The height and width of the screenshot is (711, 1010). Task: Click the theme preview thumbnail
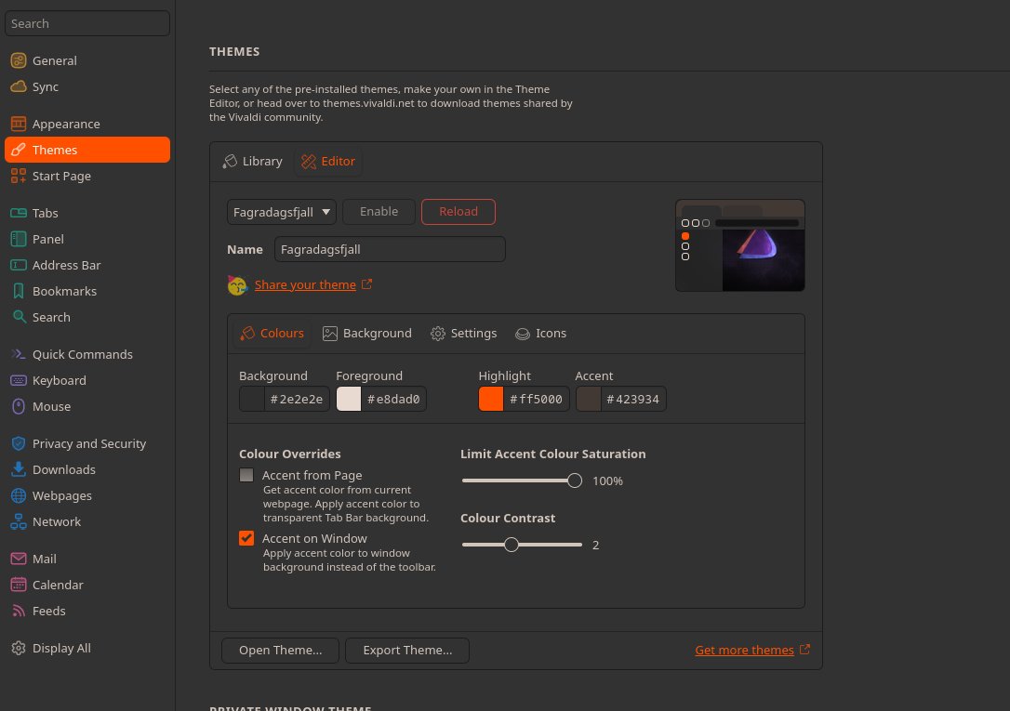[740, 245]
